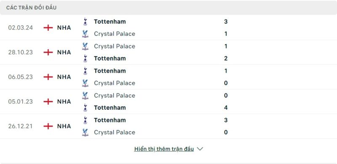The image size is (337, 164).
Task: Open 'Hiển thị thêm trận đấu' link
Action: (164, 149)
